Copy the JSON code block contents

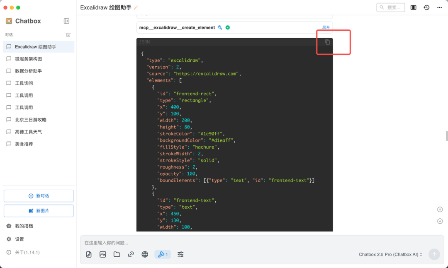coord(327,42)
